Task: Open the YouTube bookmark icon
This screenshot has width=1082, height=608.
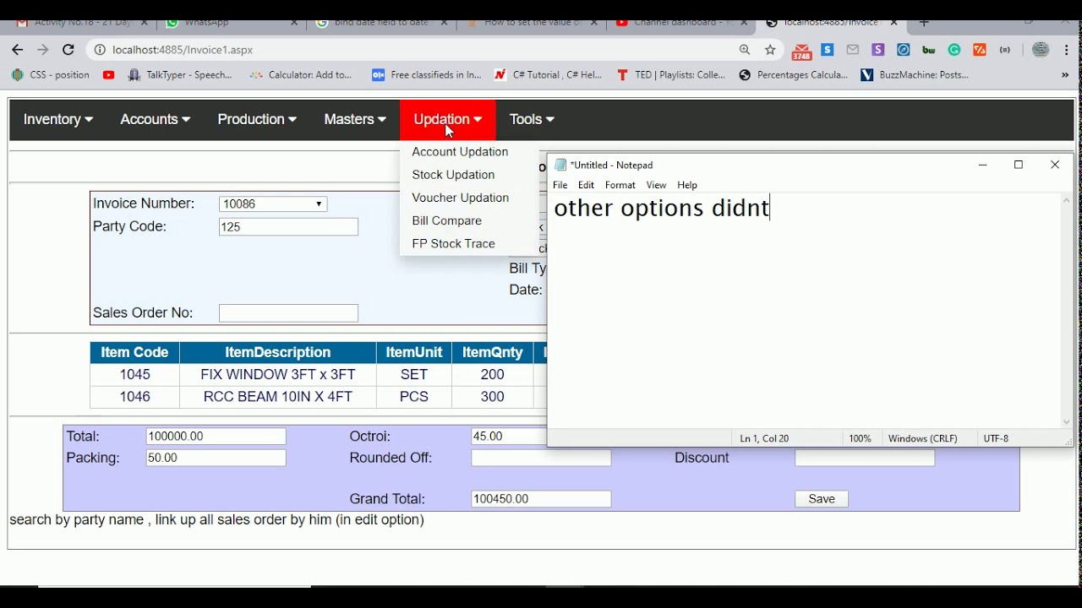Action: [x=108, y=75]
